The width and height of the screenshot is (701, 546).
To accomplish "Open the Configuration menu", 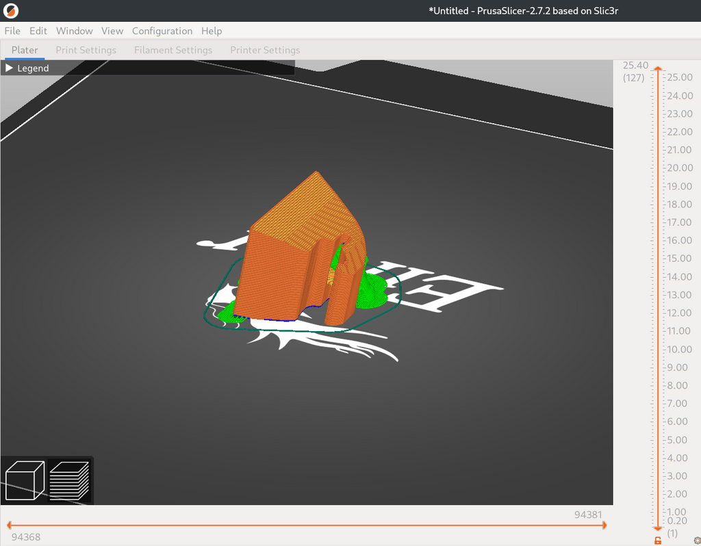I will (x=162, y=31).
